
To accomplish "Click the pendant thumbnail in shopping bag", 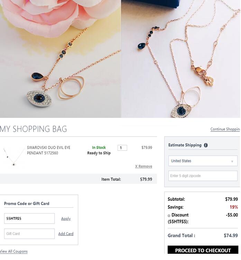I will point(14,157).
